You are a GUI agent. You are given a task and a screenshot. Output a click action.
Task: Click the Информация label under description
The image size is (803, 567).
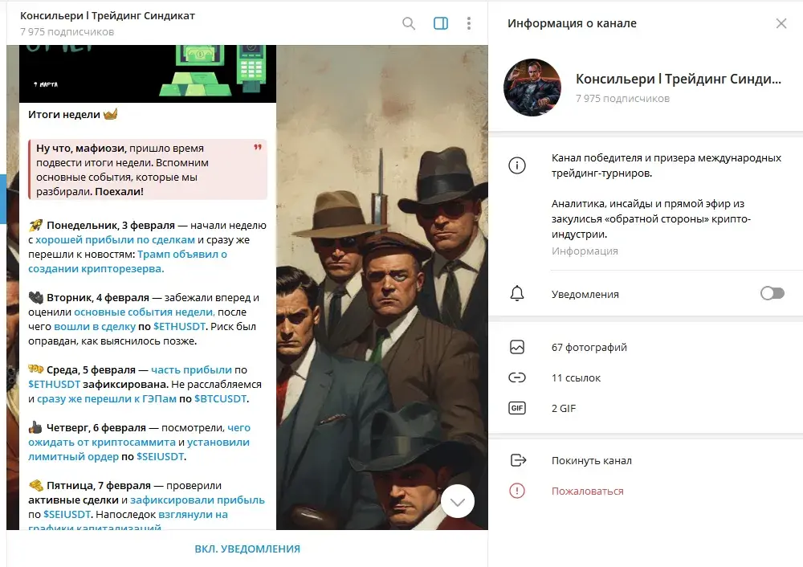point(585,251)
